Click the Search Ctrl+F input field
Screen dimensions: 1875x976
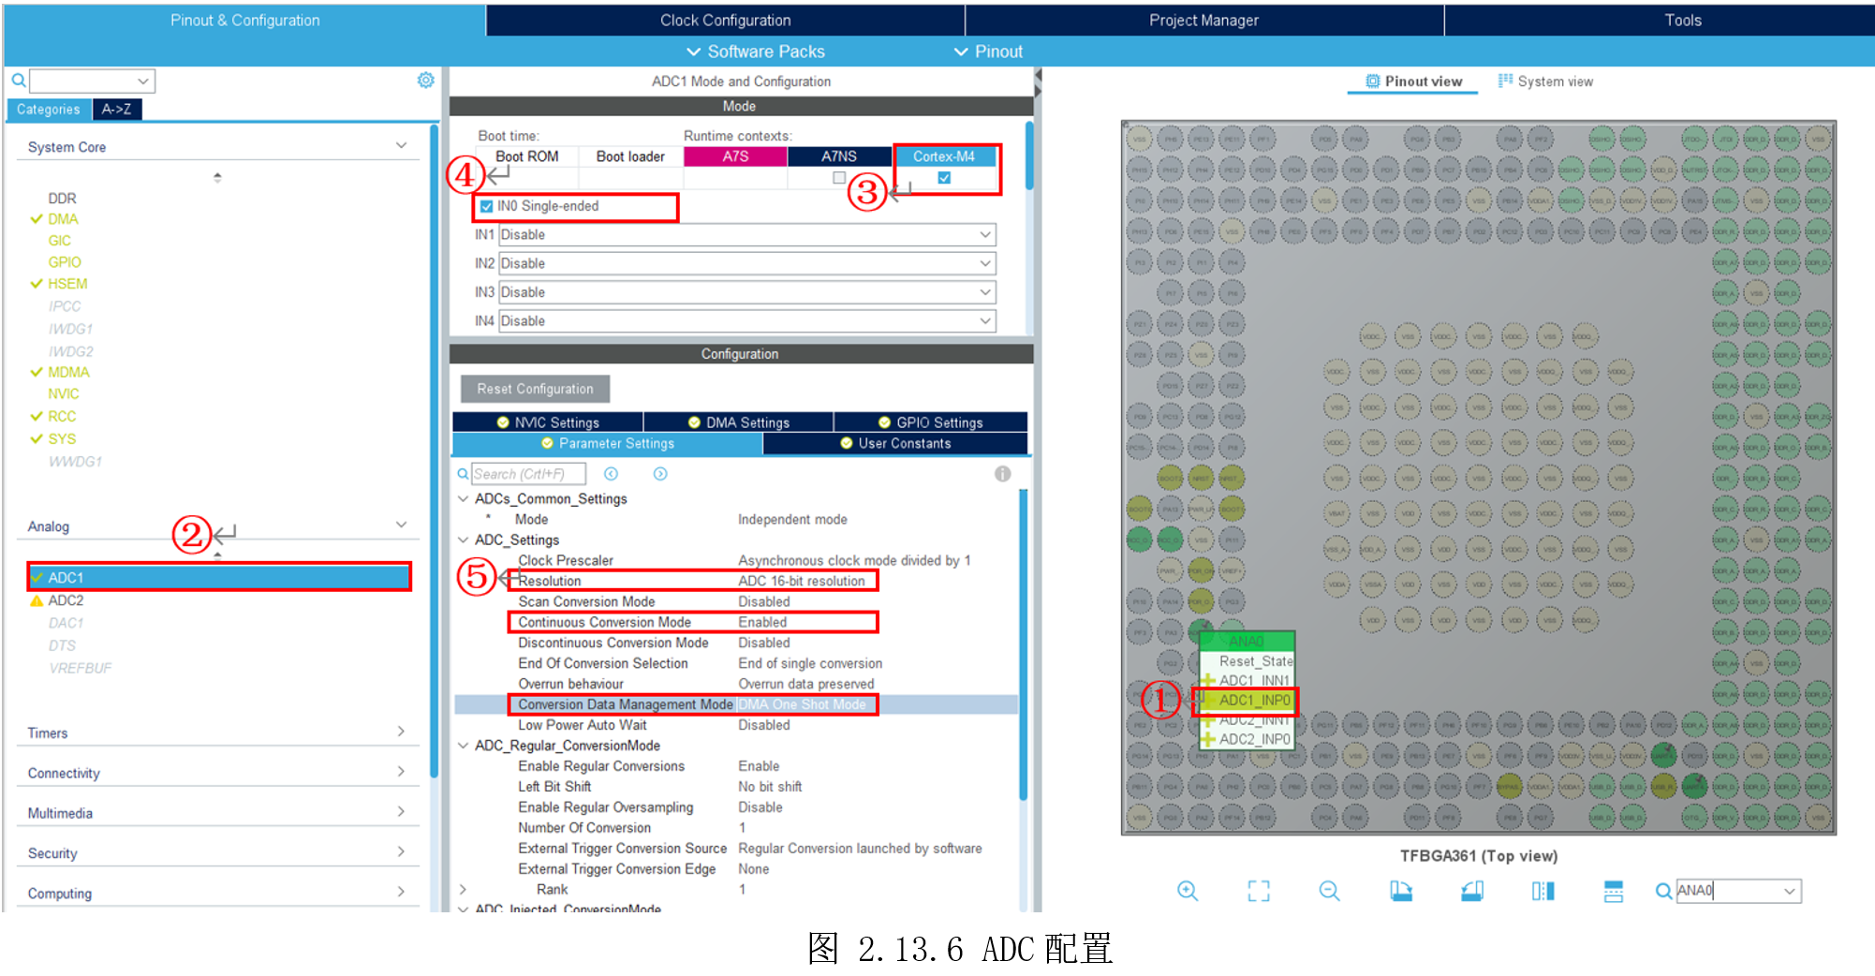coord(529,474)
